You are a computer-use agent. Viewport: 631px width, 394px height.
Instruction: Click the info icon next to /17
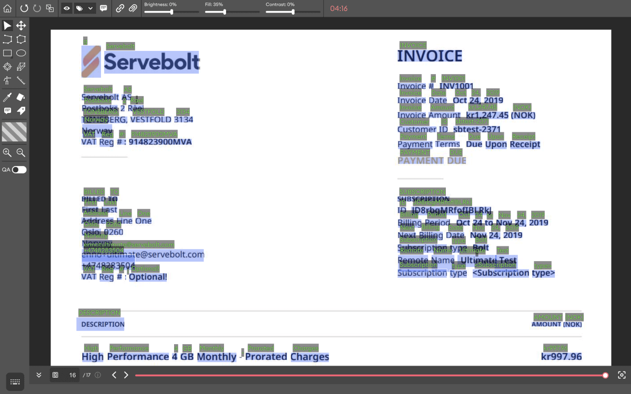[x=98, y=375]
